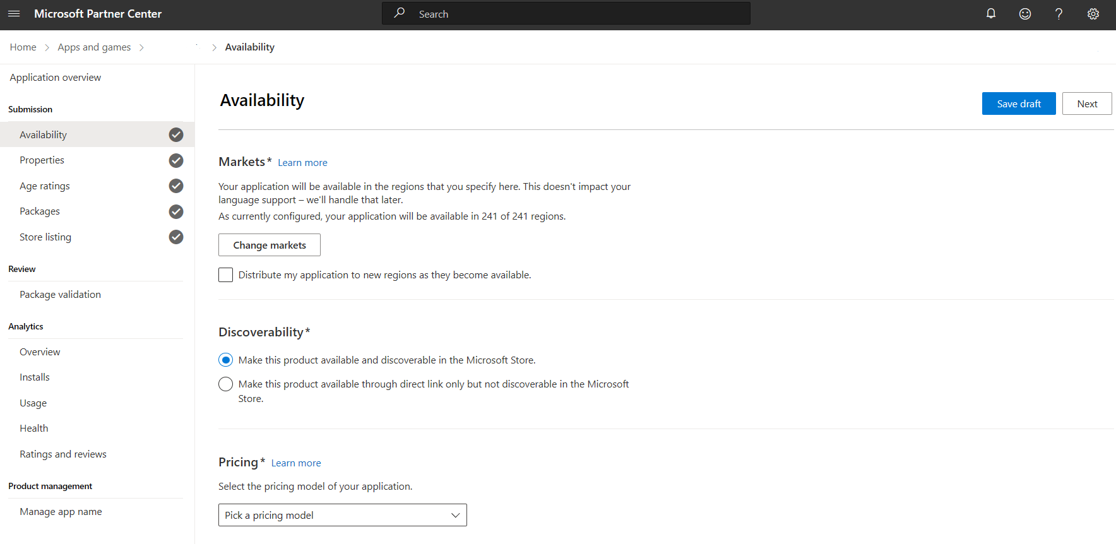Select direct link only option
Viewport: 1116px width, 544px height.
click(x=225, y=384)
